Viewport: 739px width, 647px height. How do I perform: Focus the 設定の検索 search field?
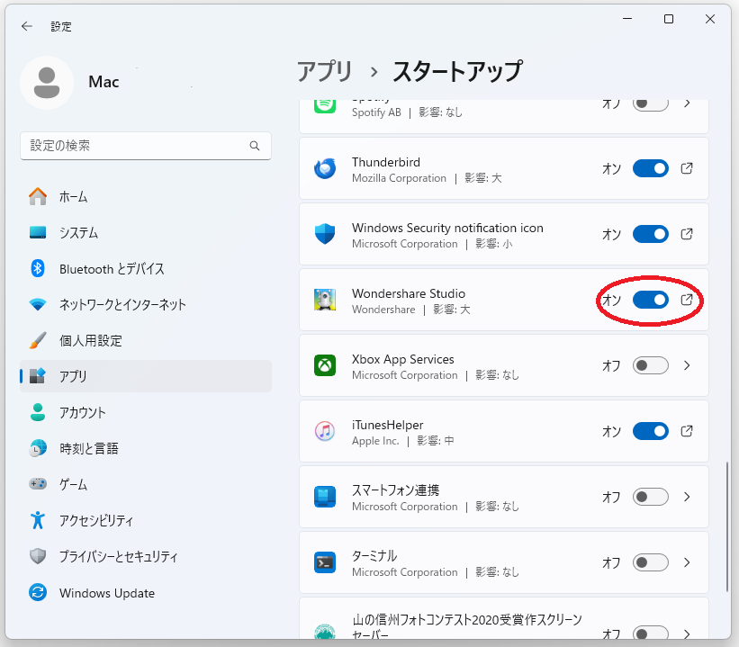click(146, 146)
